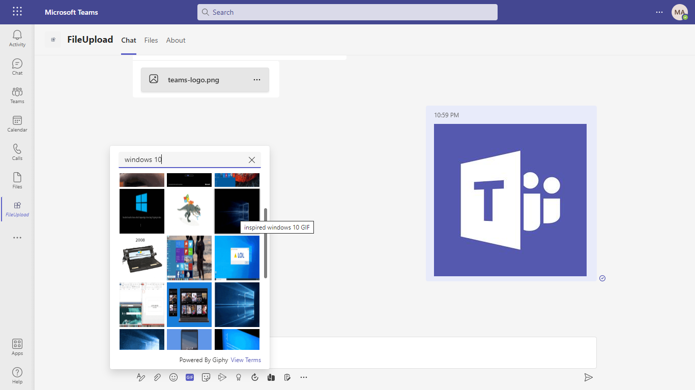Pick the webpage screenshot GIF
The width and height of the screenshot is (695, 390).
(x=142, y=305)
